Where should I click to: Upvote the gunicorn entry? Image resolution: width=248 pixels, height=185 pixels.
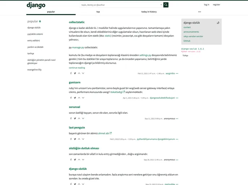pyautogui.click(x=79, y=98)
